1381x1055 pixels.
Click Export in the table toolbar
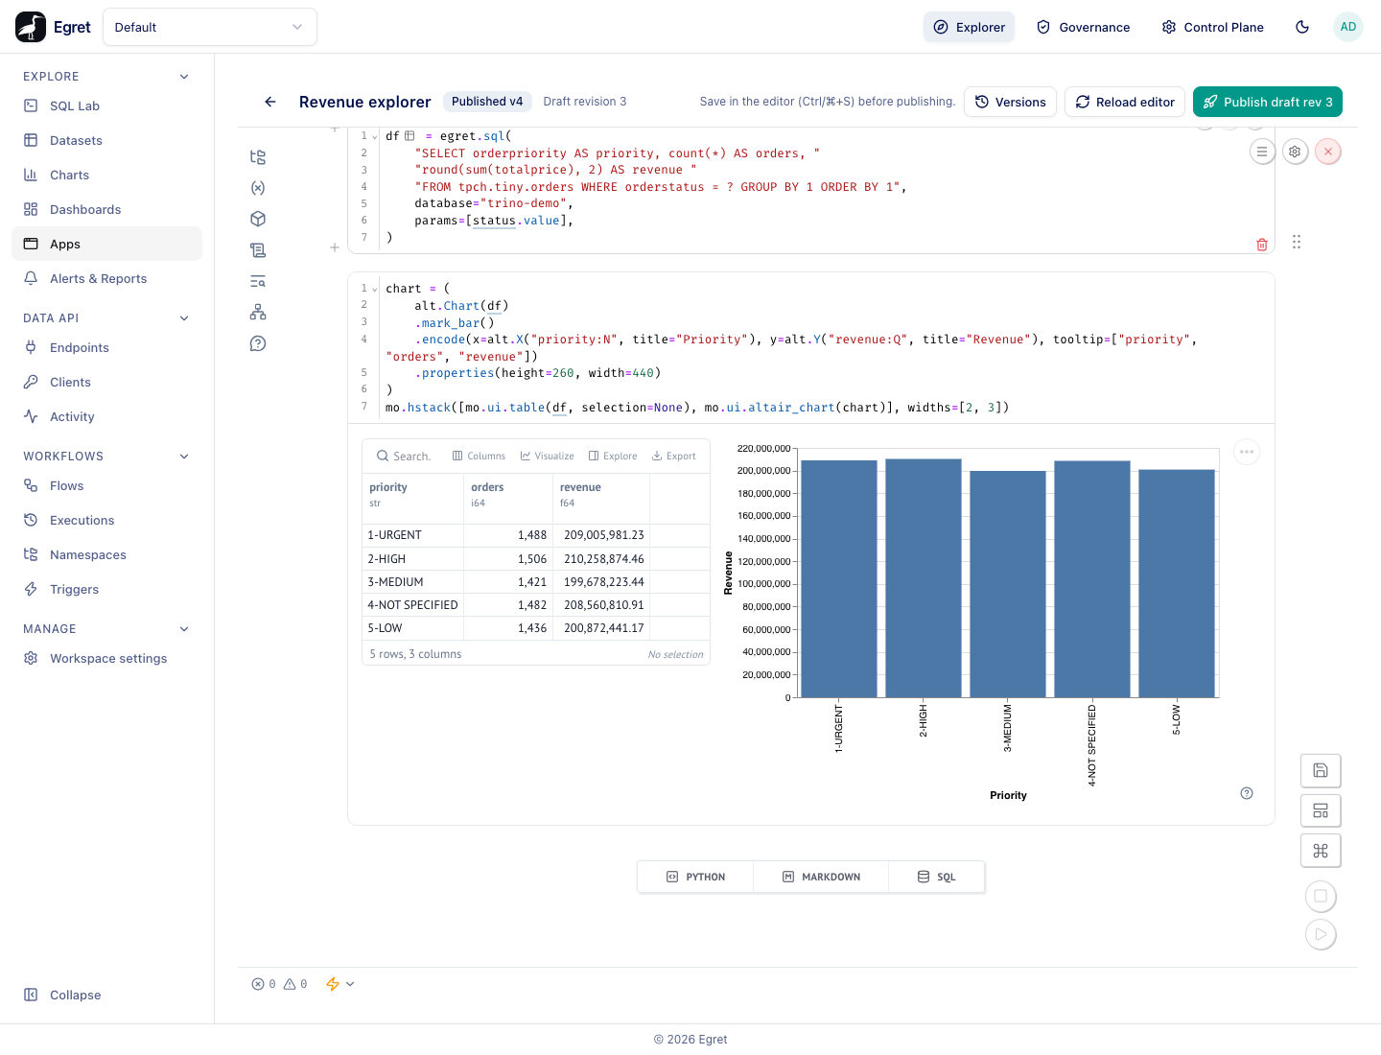(x=674, y=457)
